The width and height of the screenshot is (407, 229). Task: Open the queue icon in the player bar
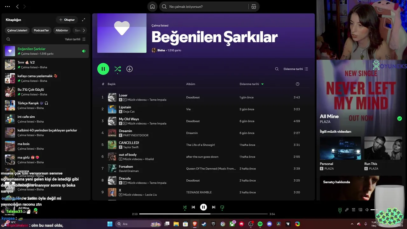(353, 210)
